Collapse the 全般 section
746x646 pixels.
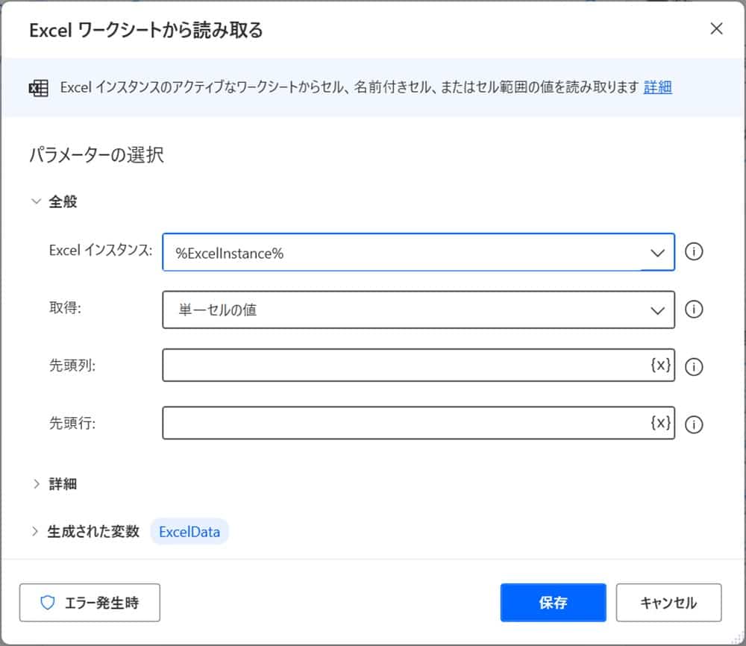point(36,201)
